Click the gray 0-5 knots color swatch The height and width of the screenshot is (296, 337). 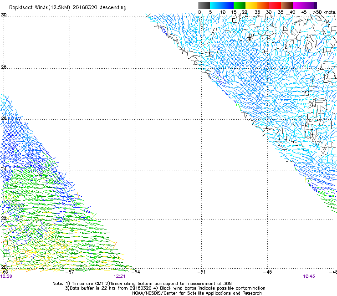pyautogui.click(x=204, y=5)
